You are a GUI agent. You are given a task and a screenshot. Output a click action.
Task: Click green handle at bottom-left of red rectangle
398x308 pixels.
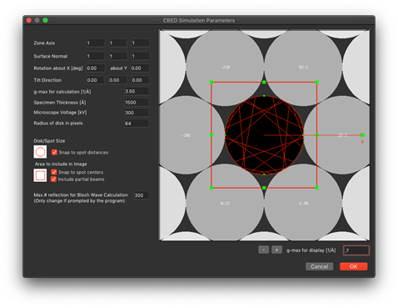211,188
